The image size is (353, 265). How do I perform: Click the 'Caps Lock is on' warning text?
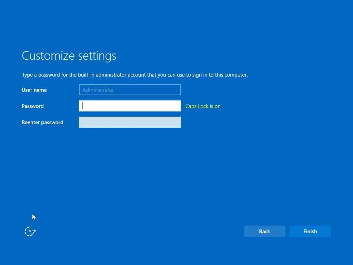(203, 106)
